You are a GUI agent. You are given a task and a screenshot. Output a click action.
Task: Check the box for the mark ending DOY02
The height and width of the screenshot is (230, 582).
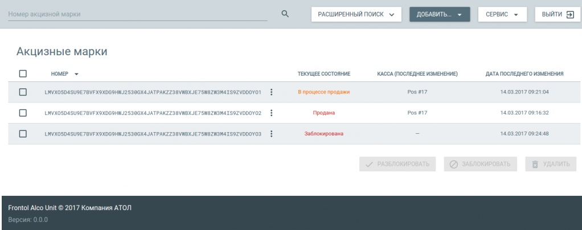(23, 113)
